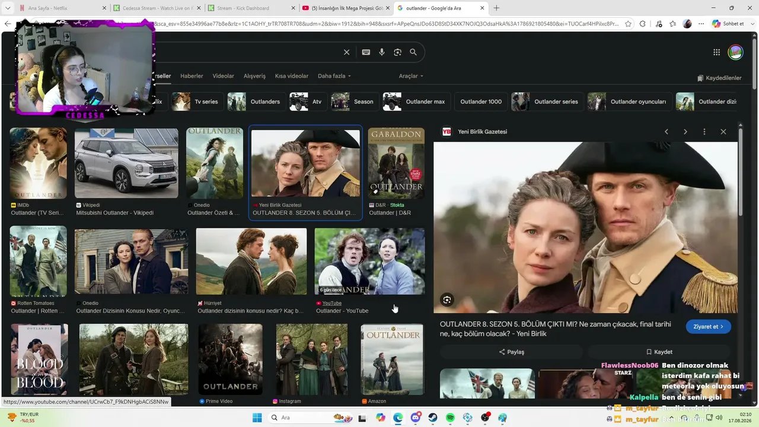This screenshot has height=427, width=759.
Task: Open Steam from the taskbar
Action: pyautogui.click(x=433, y=418)
